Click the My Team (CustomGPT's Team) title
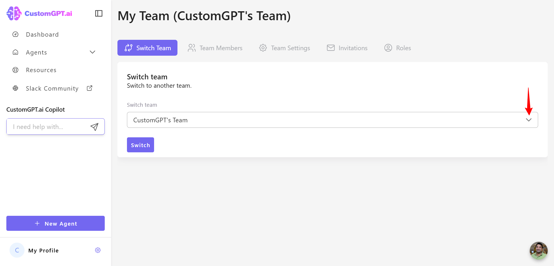Image resolution: width=554 pixels, height=266 pixels. 204,16
